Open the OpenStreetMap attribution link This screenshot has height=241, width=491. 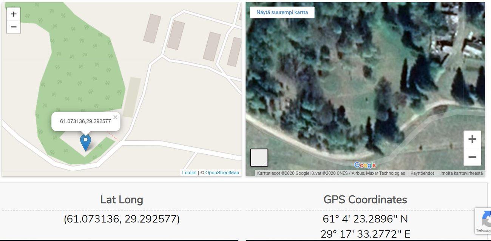point(222,173)
